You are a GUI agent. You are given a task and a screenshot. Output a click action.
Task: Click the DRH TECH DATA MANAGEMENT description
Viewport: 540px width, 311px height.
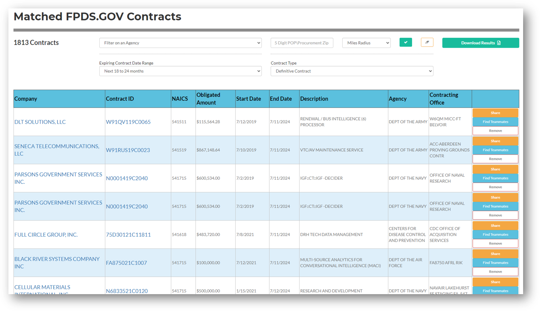coord(331,234)
